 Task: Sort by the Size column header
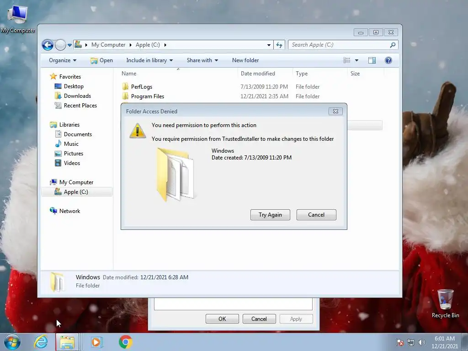(366, 74)
